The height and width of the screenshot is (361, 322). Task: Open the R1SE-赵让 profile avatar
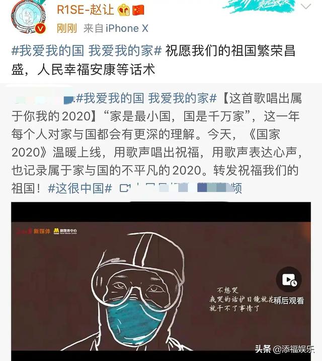[29, 17]
